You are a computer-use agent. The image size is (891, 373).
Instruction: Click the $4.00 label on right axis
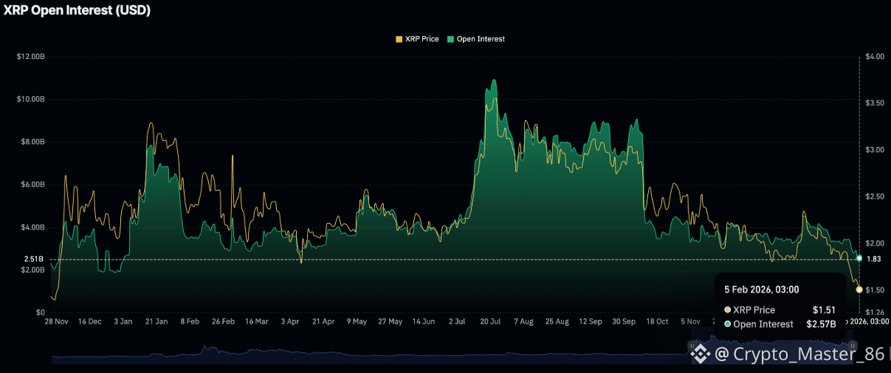[873, 57]
